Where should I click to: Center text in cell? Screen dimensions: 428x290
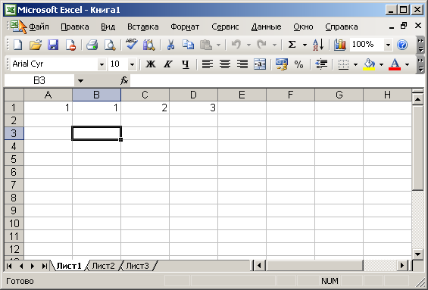point(225,64)
